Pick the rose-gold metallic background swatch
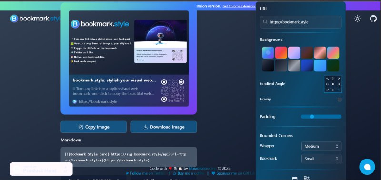381x180 pixels. [x=320, y=53]
